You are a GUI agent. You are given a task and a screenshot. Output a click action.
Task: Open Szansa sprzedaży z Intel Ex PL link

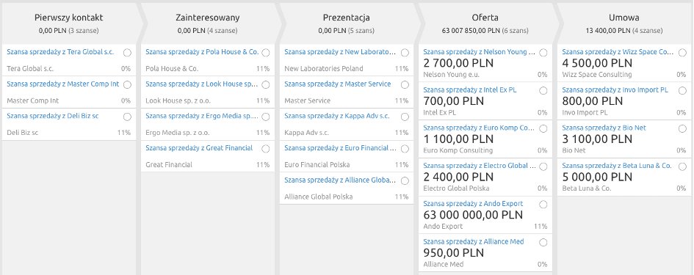(469, 89)
